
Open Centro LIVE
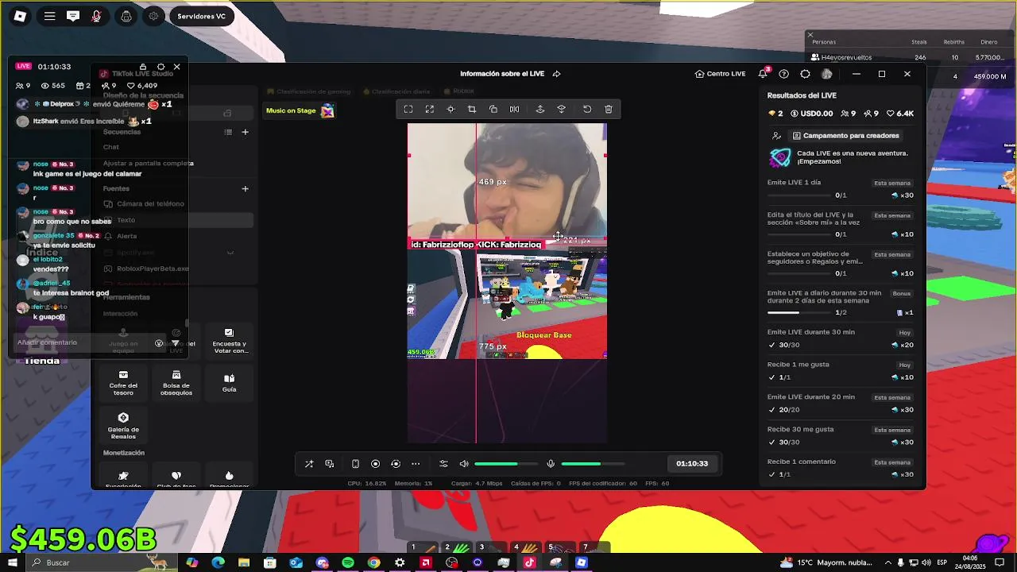click(720, 74)
